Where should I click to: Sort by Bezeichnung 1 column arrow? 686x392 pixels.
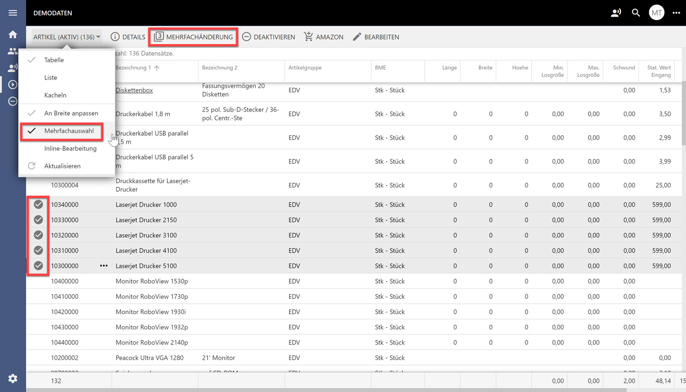pos(157,68)
